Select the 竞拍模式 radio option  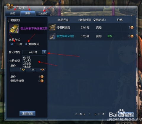[x=26, y=44]
